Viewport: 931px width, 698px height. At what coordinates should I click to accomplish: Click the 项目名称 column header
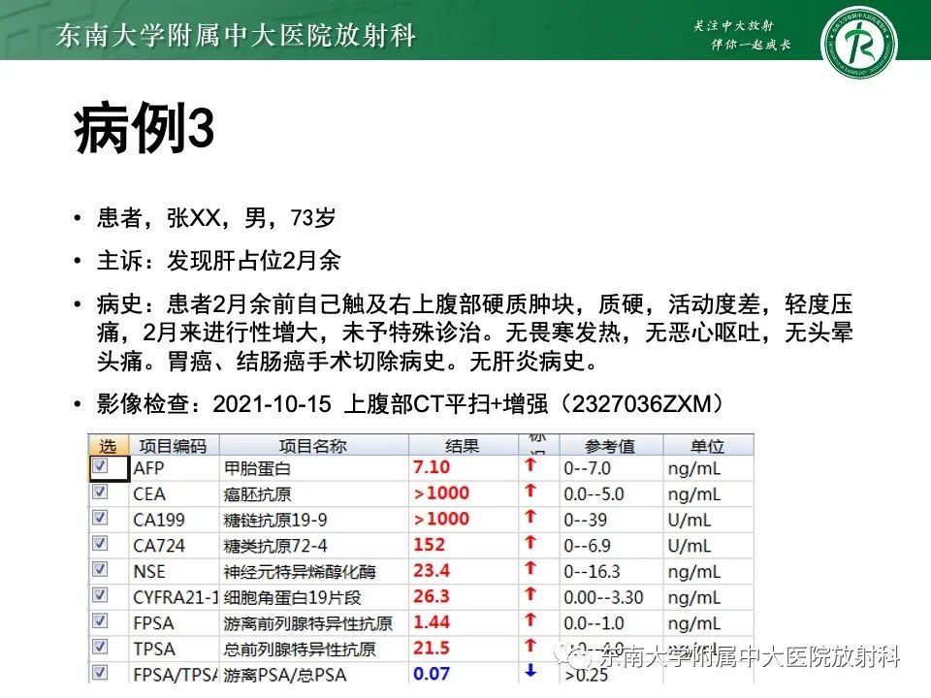(x=313, y=445)
